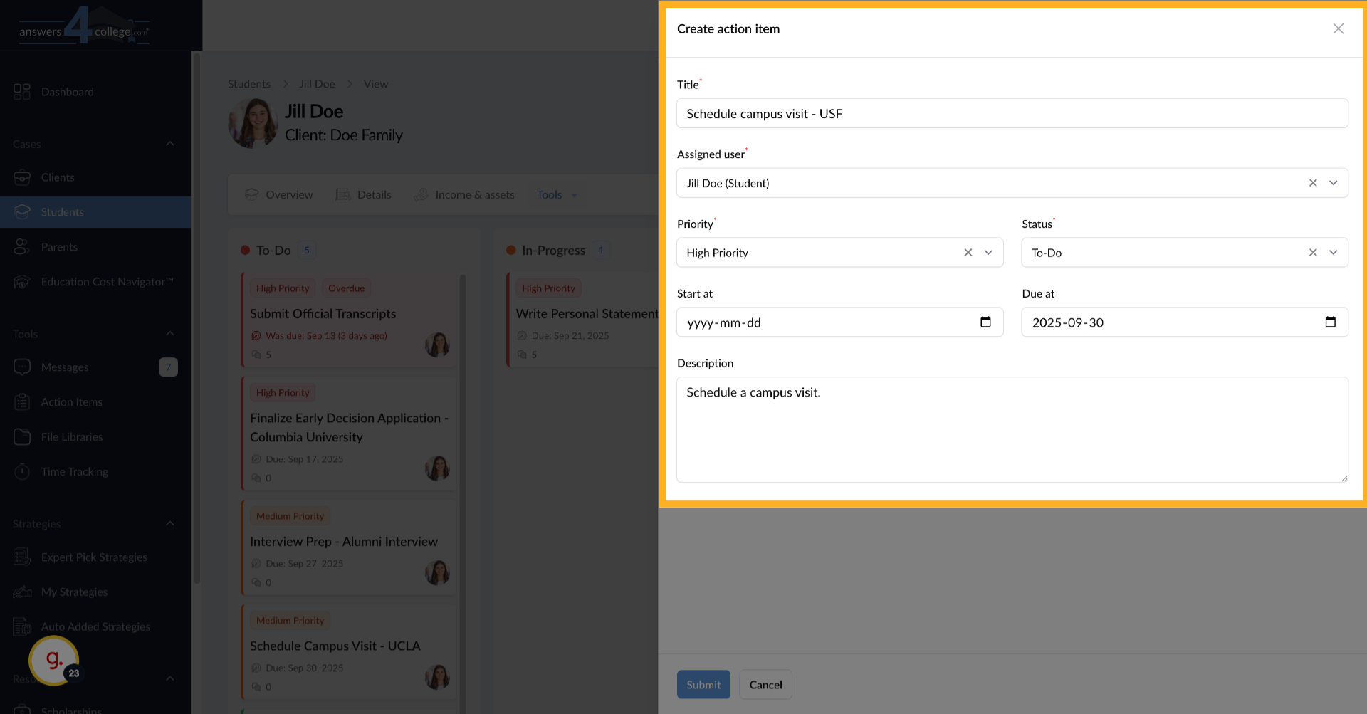Collapse the Resources sidebar section chevron
The height and width of the screenshot is (714, 1367).
point(170,678)
